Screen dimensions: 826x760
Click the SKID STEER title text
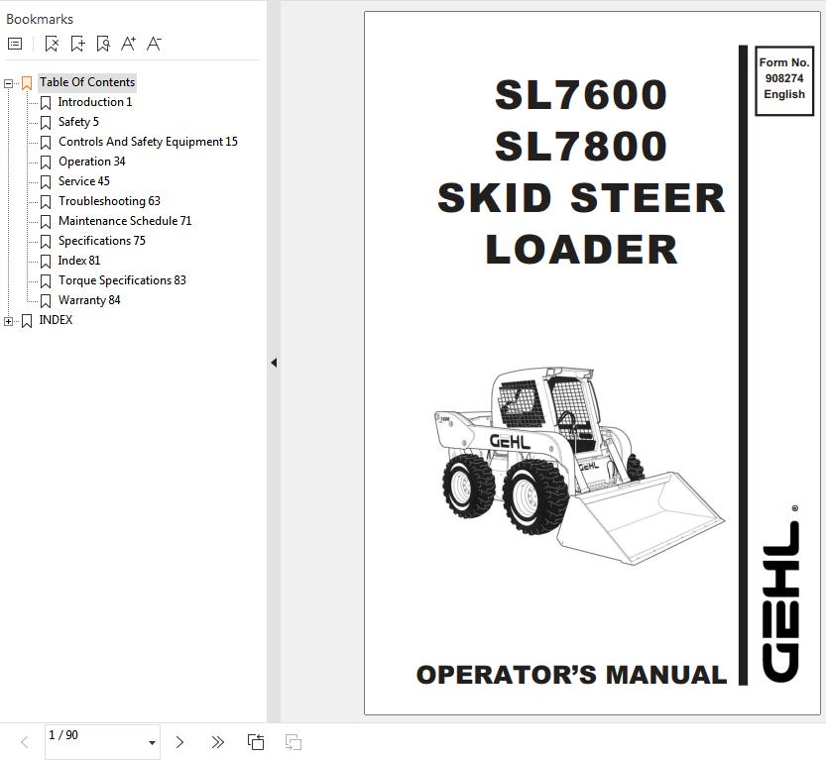[581, 198]
